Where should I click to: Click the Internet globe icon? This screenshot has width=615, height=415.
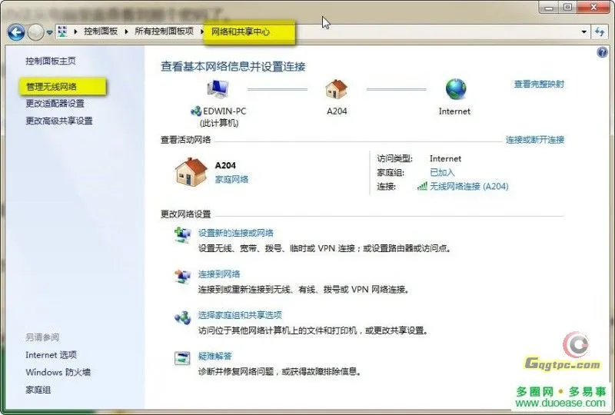pyautogui.click(x=456, y=88)
